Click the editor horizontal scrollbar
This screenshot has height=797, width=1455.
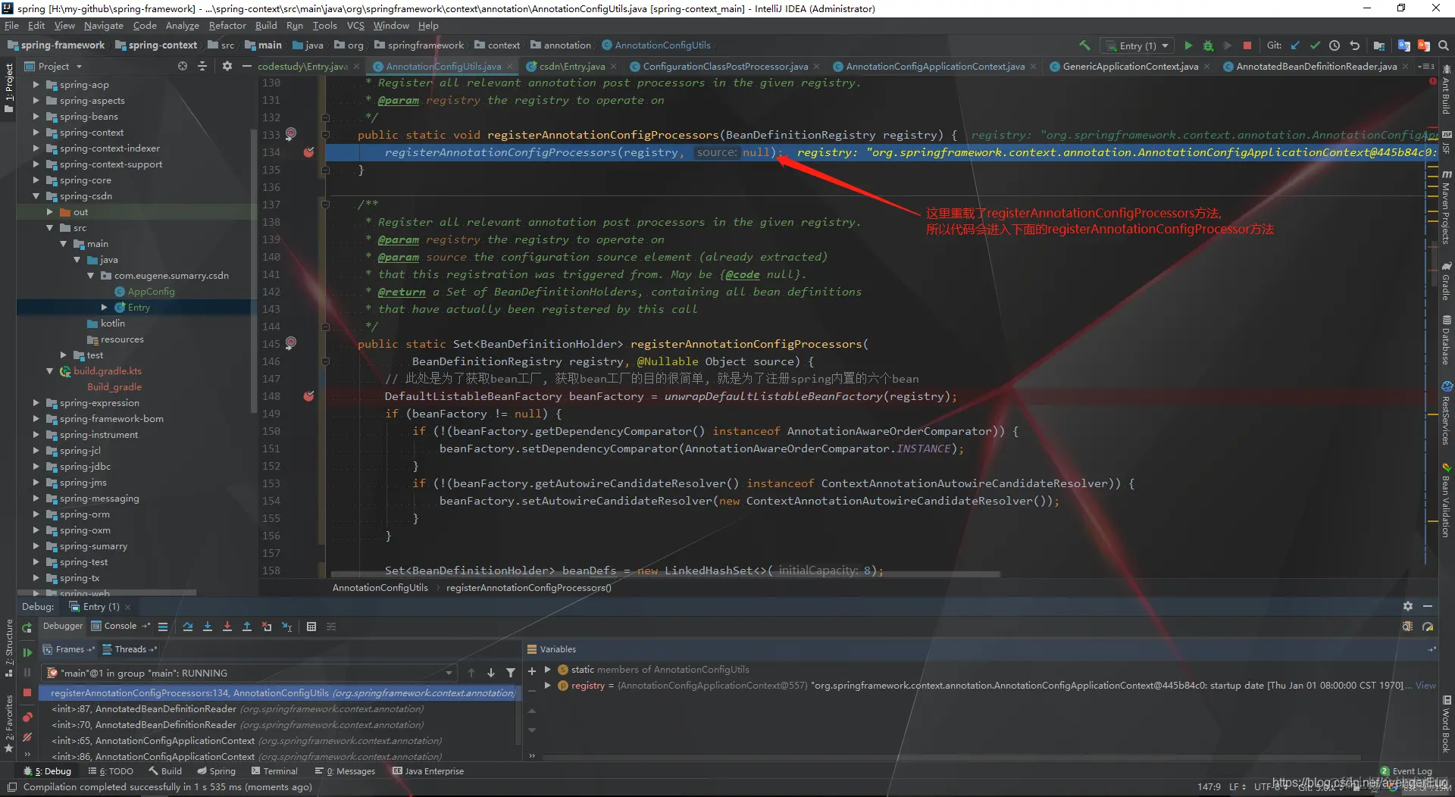[665, 575]
